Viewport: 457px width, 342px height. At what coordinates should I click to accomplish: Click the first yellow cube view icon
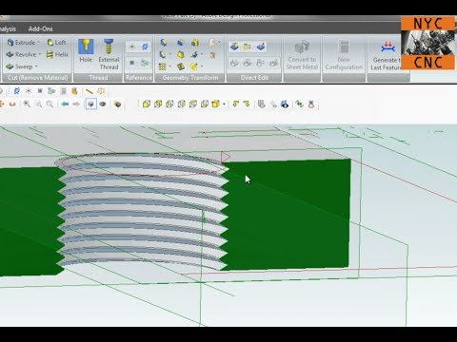[x=147, y=104]
